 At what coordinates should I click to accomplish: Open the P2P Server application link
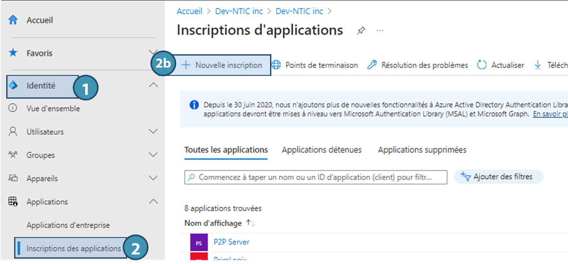(x=231, y=242)
